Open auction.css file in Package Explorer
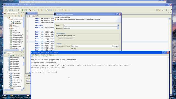The height and width of the screenshot is (99, 176). pos(17,21)
